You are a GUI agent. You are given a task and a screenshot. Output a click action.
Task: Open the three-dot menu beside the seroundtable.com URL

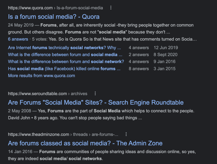coord(95,93)
